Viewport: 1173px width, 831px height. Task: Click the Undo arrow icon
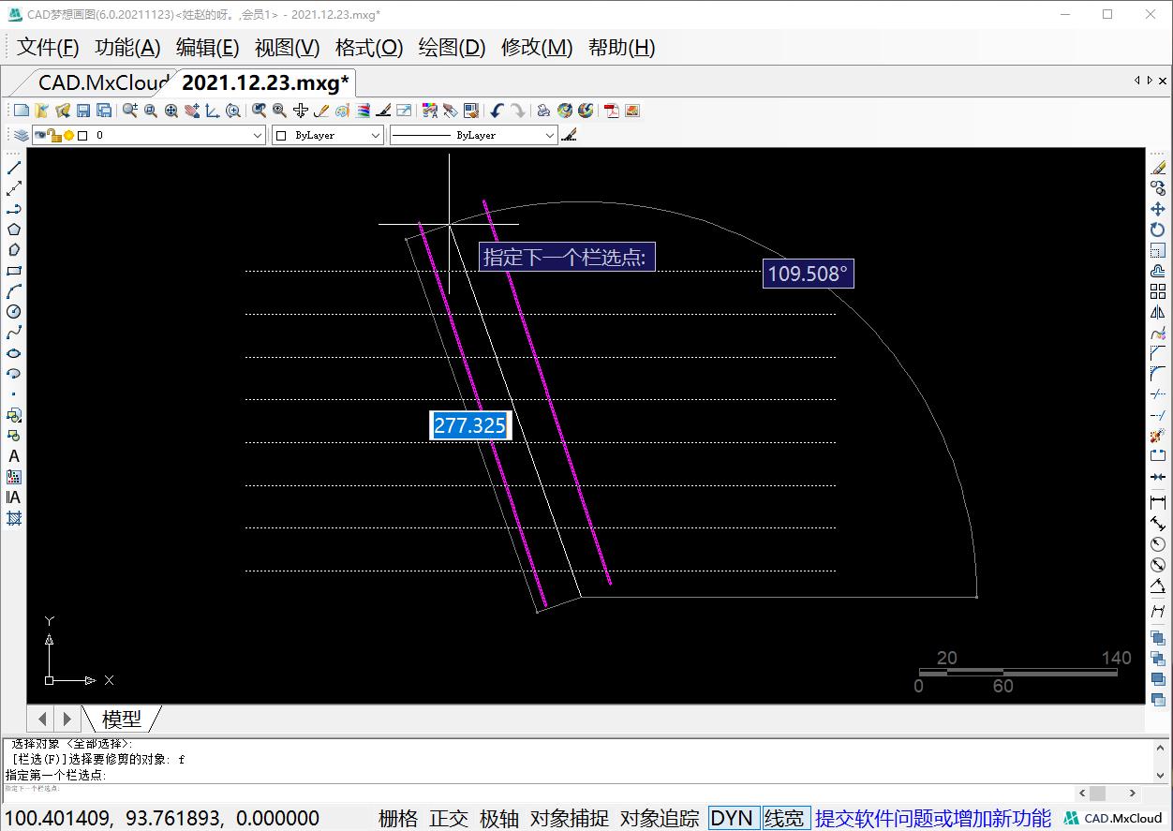[497, 111]
